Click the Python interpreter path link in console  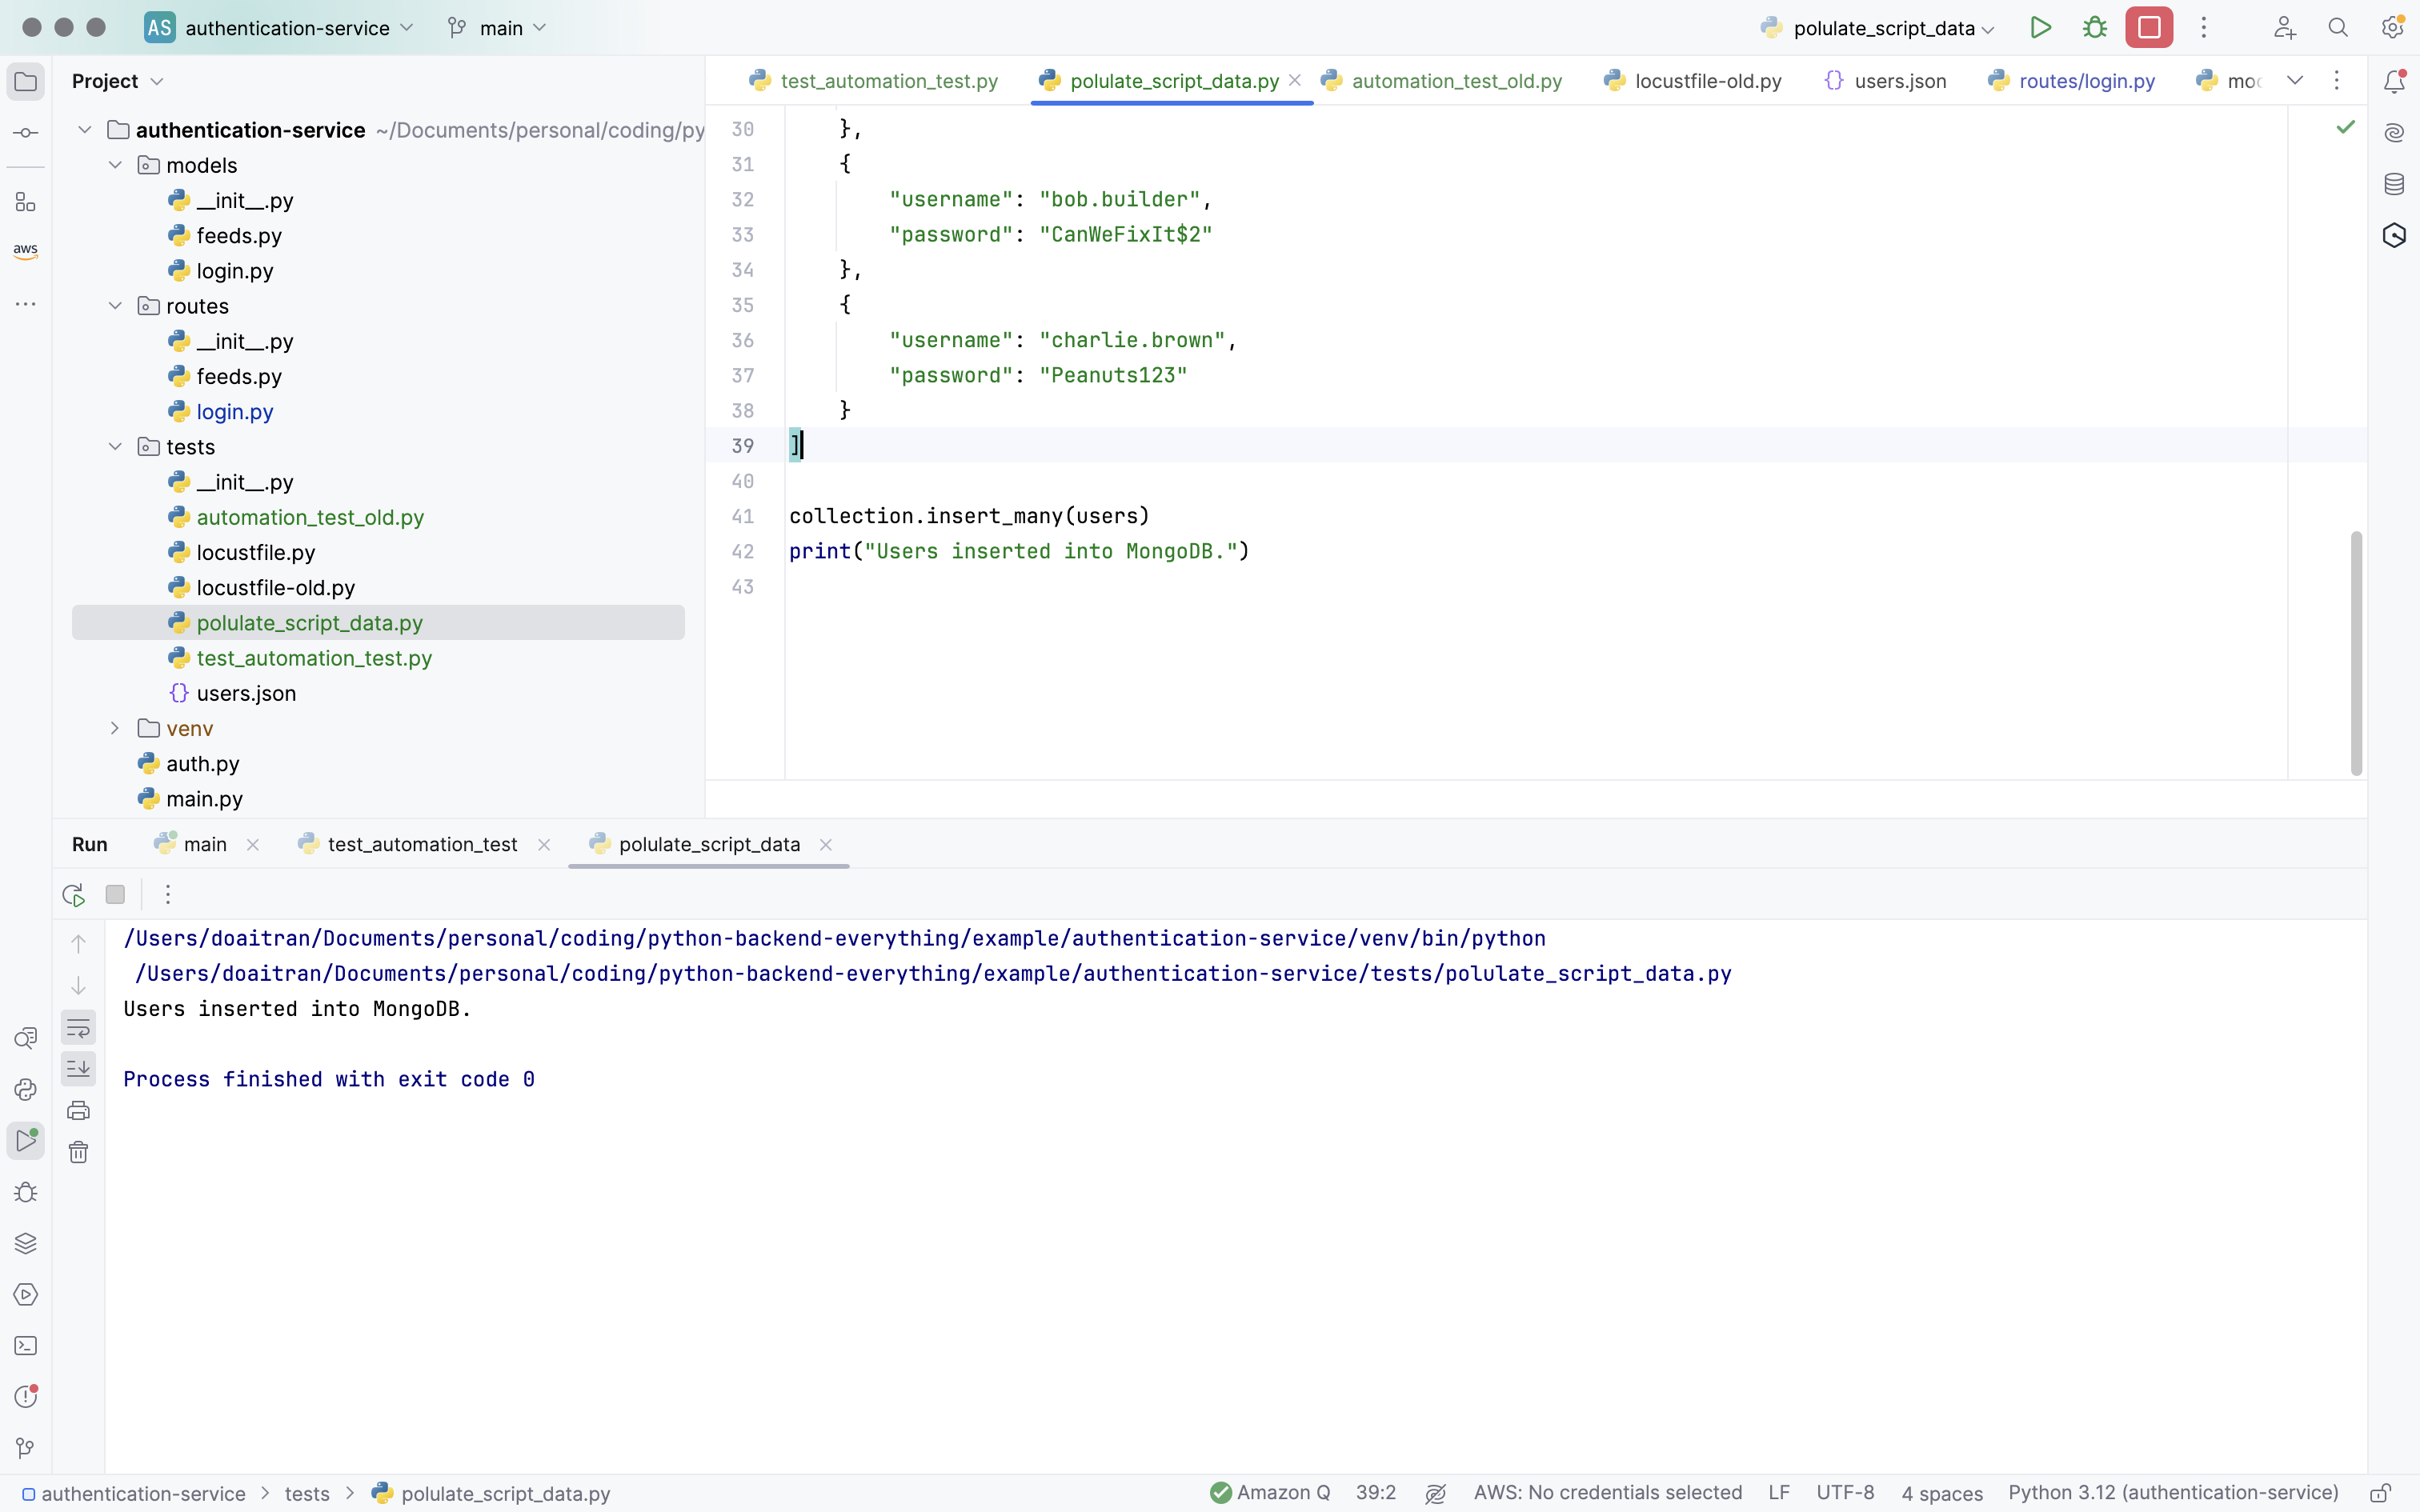pyautogui.click(x=835, y=939)
